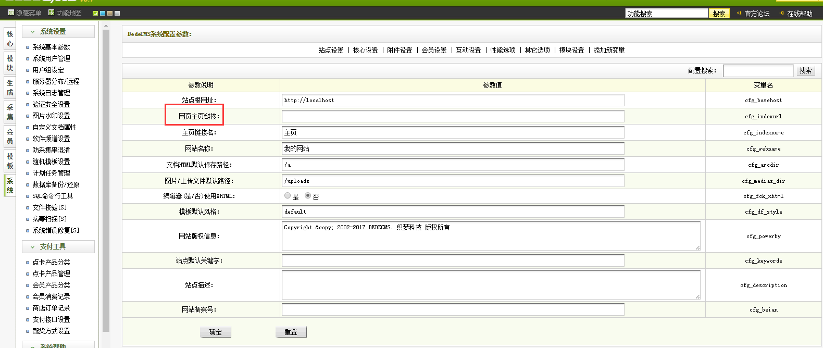Screen dimensions: 823x348
Task: Select the tan theme color swatch
Action: [110, 13]
